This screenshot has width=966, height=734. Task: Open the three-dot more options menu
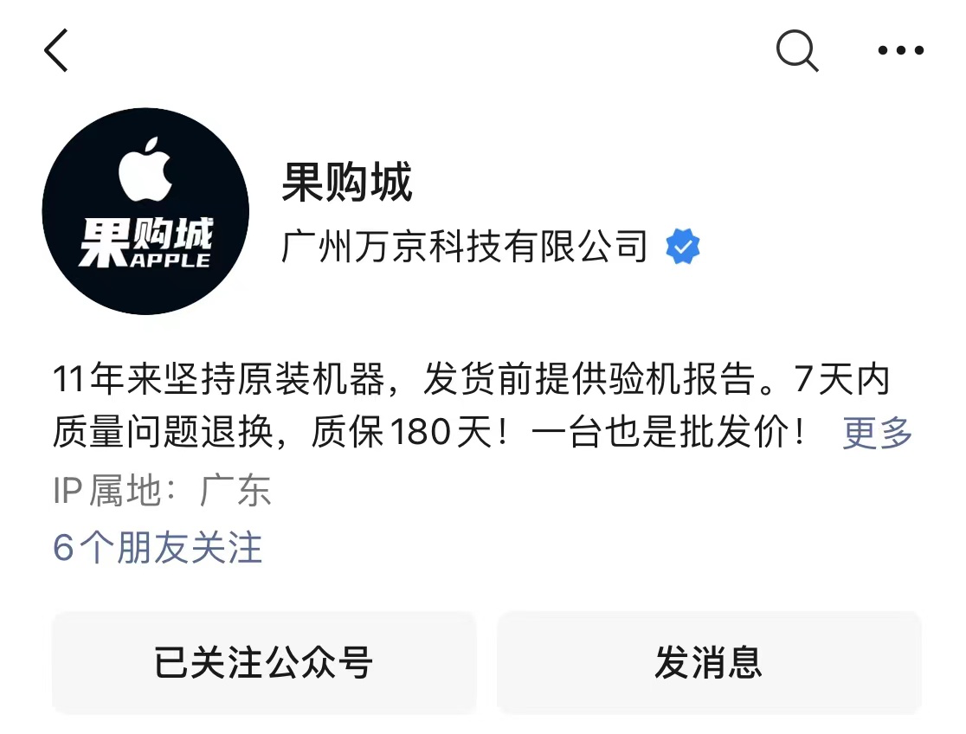click(901, 50)
